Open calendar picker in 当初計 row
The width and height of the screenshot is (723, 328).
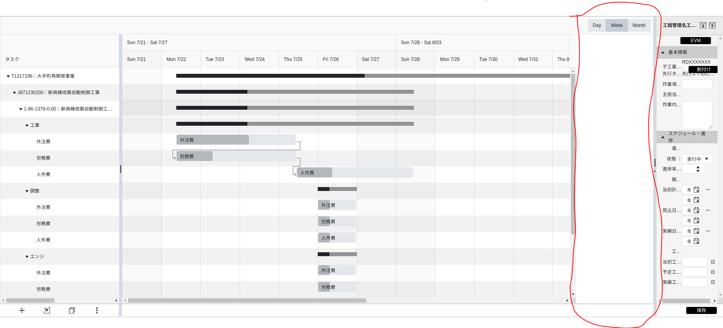tap(696, 190)
